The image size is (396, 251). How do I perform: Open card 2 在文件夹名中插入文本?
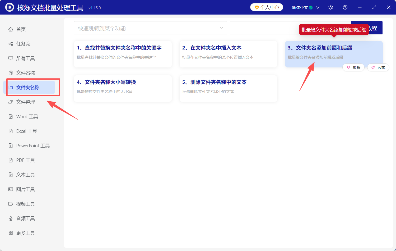point(228,54)
